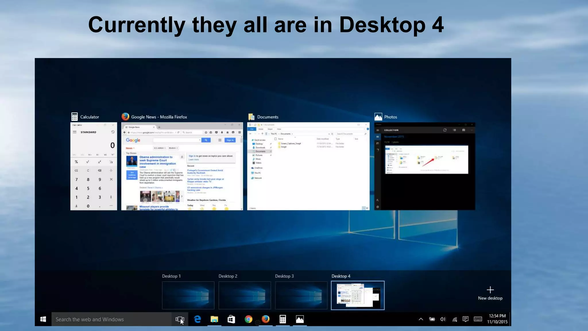Launch Microsoft Edge from the taskbar
This screenshot has width=588, height=331.
tap(197, 319)
